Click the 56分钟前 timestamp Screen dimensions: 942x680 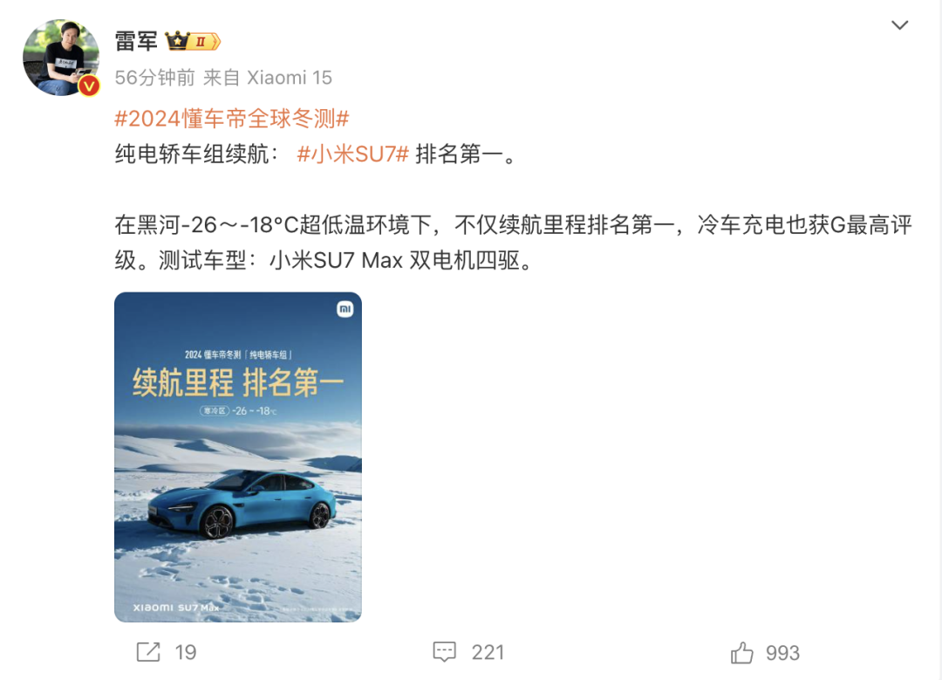point(155,78)
